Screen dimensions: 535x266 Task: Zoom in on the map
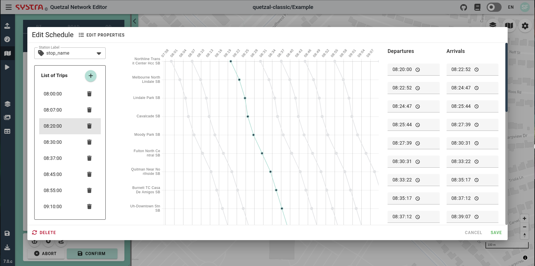coord(525,218)
